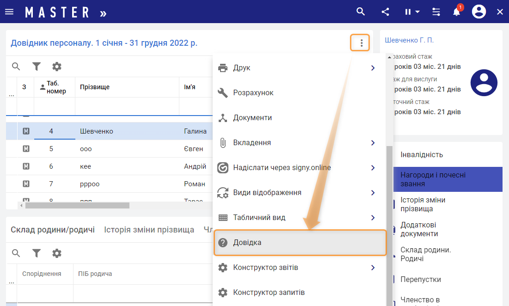Viewport: 509px width, 306px height.
Task: Choose Розрахунок menu item
Action: (x=253, y=93)
